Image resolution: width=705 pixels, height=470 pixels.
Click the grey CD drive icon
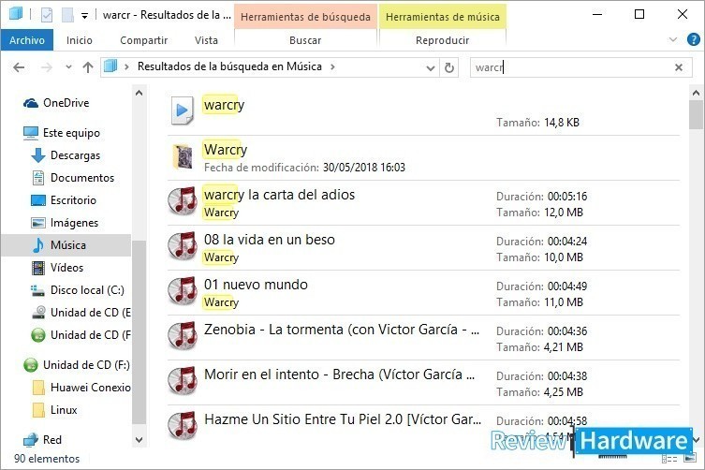click(x=38, y=313)
